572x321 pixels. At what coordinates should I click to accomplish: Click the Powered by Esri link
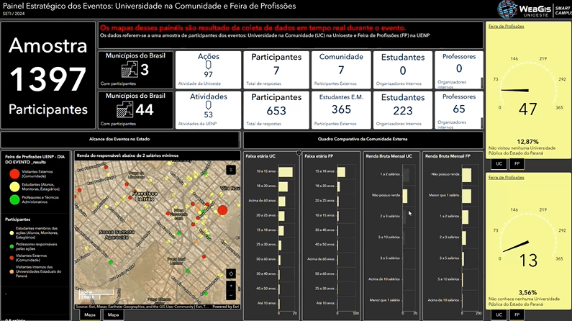coord(226,307)
